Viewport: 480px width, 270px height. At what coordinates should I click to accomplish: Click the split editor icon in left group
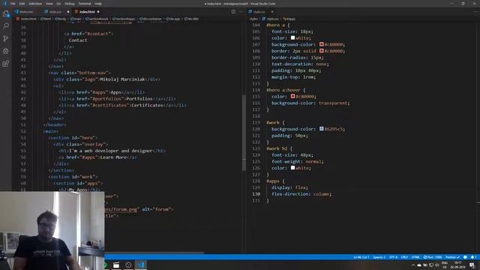tap(233, 12)
